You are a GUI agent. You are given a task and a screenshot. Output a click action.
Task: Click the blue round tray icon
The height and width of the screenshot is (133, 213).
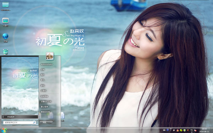pyautogui.click(x=168, y=130)
